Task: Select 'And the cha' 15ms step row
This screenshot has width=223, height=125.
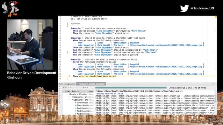Action: pos(78,108)
